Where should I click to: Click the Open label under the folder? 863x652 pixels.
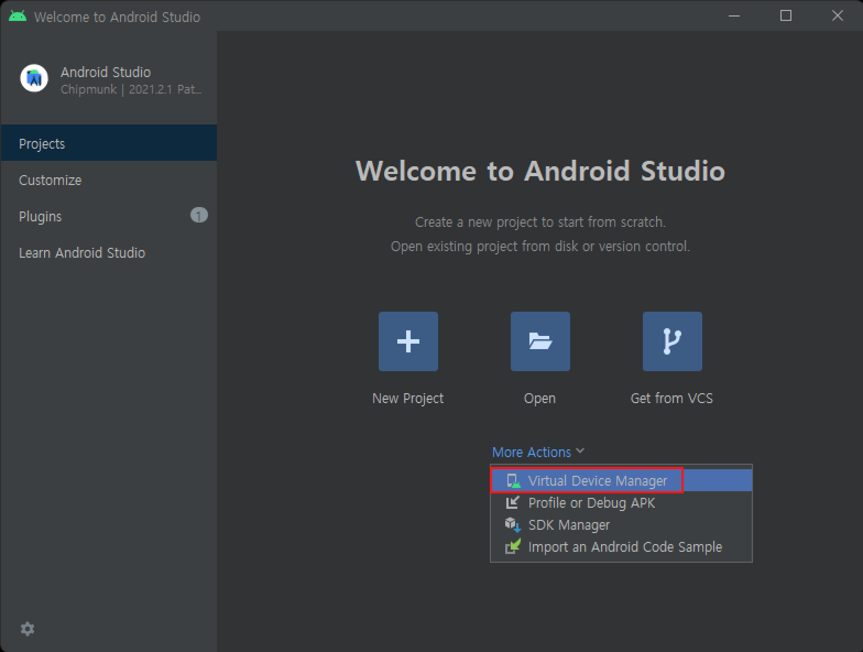tap(540, 398)
